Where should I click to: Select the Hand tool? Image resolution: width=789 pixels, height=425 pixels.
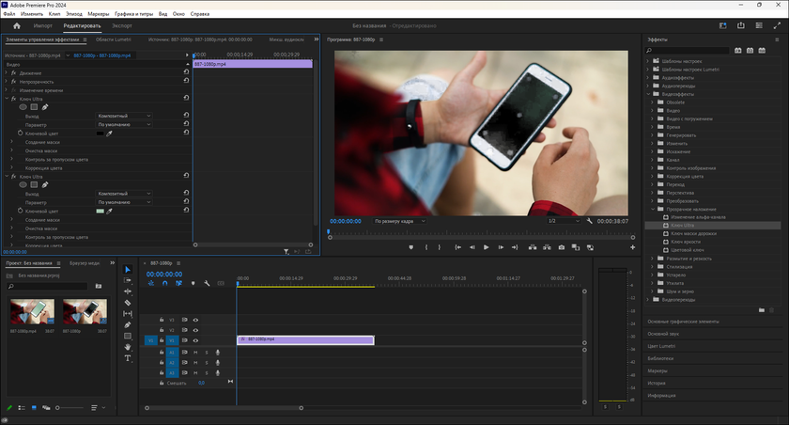click(128, 347)
